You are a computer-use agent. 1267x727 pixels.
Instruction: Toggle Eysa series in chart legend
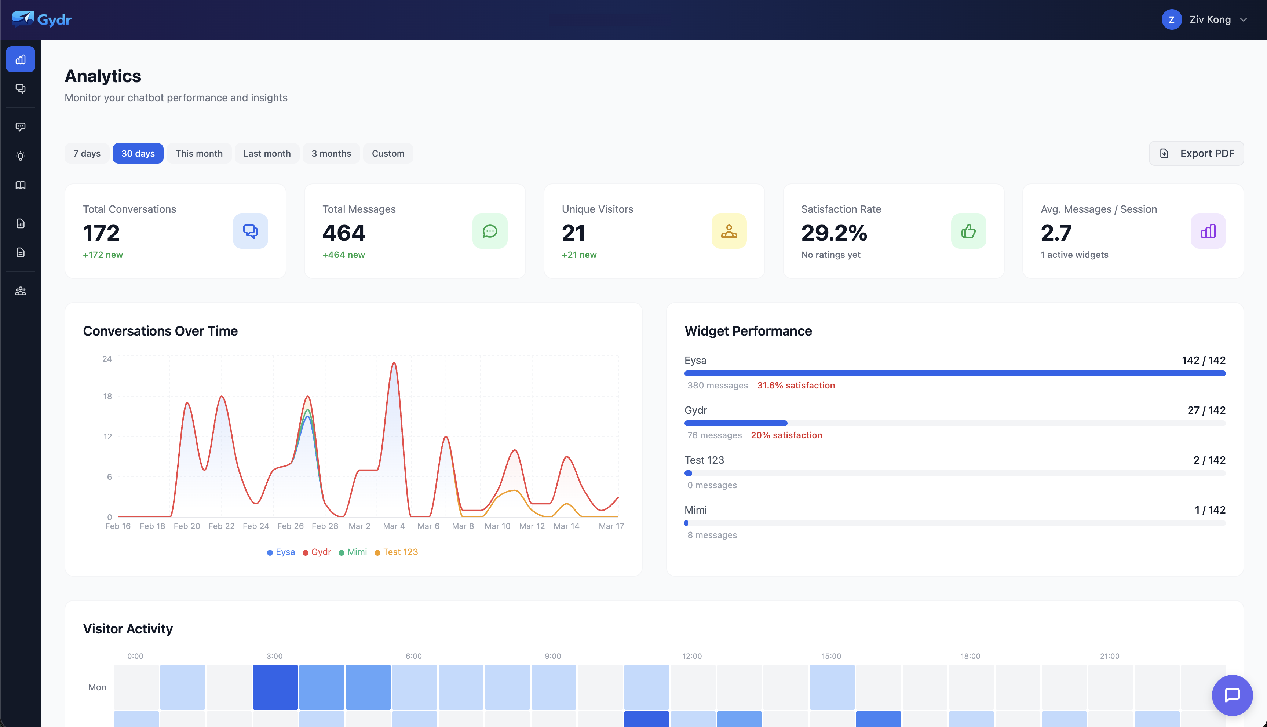pos(281,552)
